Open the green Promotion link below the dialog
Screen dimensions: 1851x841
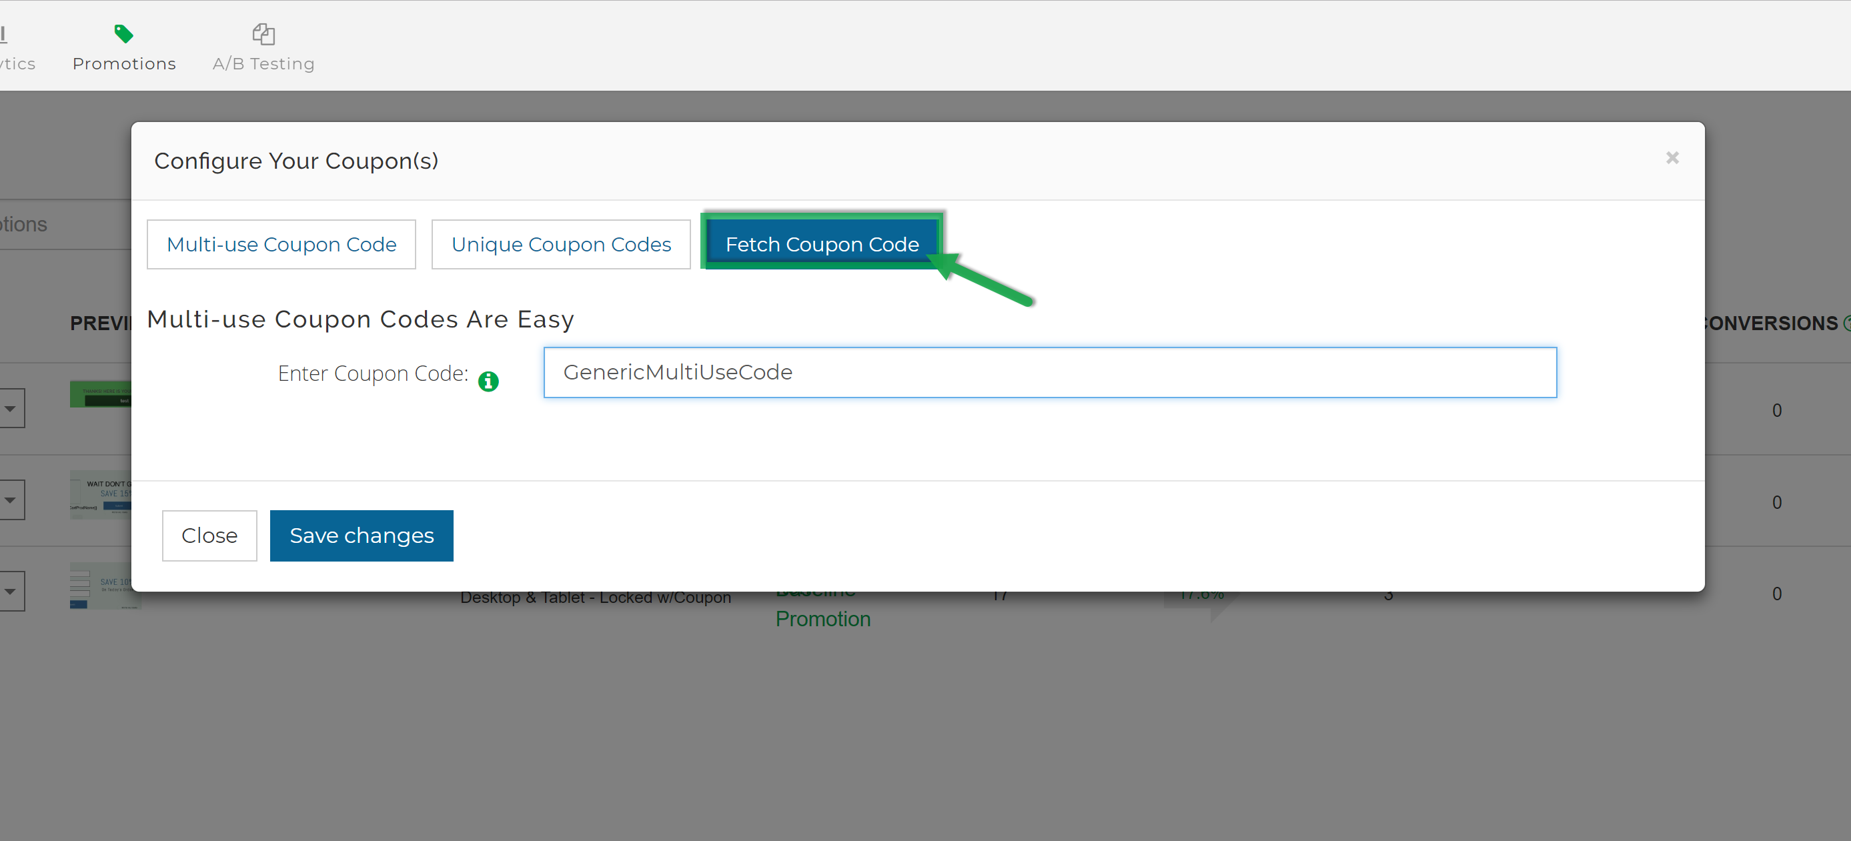(x=822, y=619)
